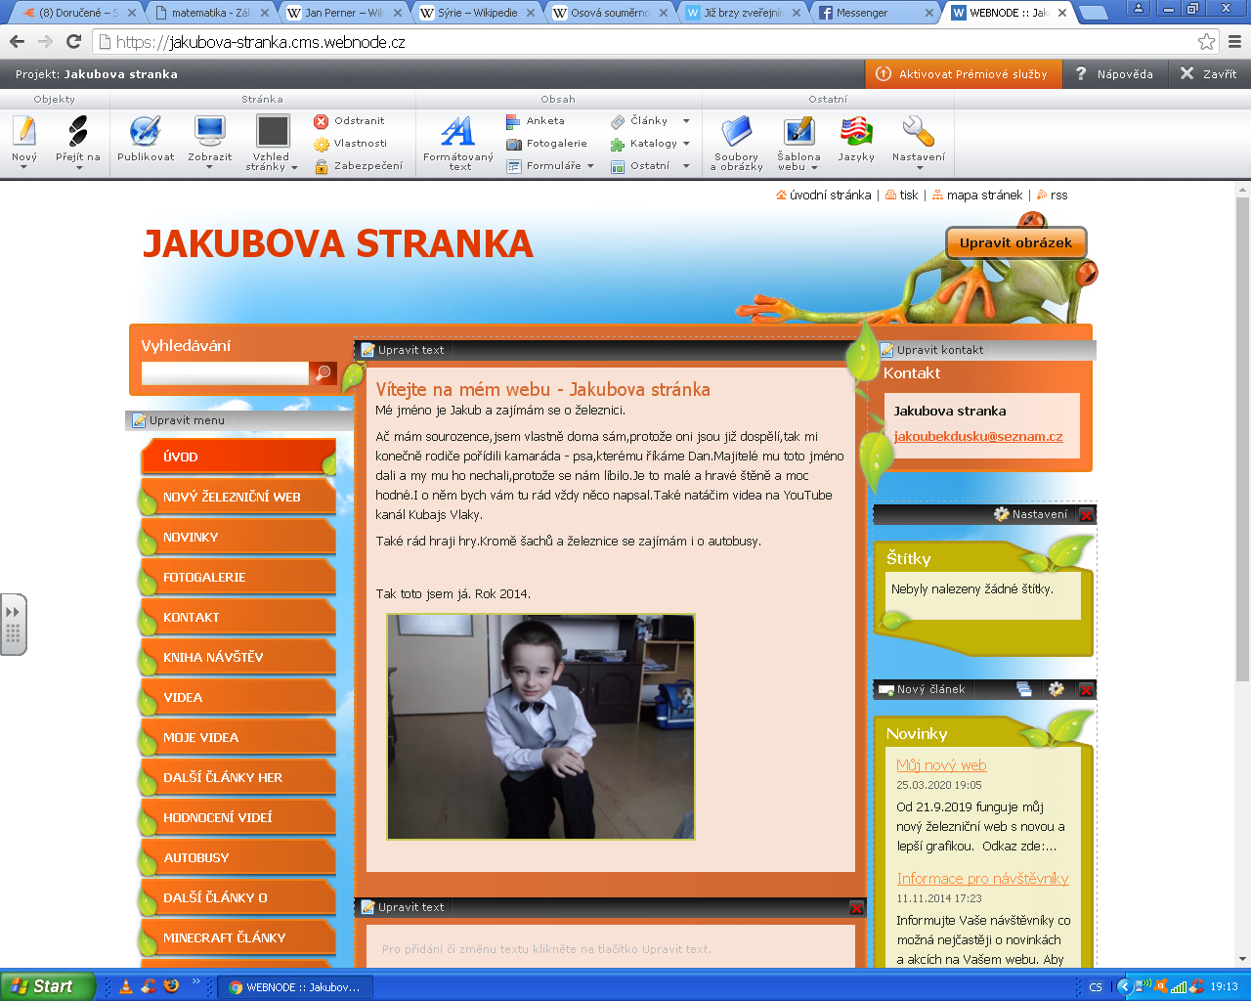Screen dimensions: 1251x1001
Task: Open the Formátovaný text tool
Action: (456, 137)
